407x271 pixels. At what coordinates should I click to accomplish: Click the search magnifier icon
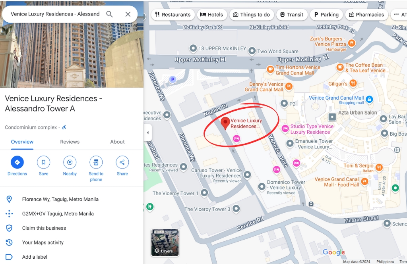[x=110, y=14]
